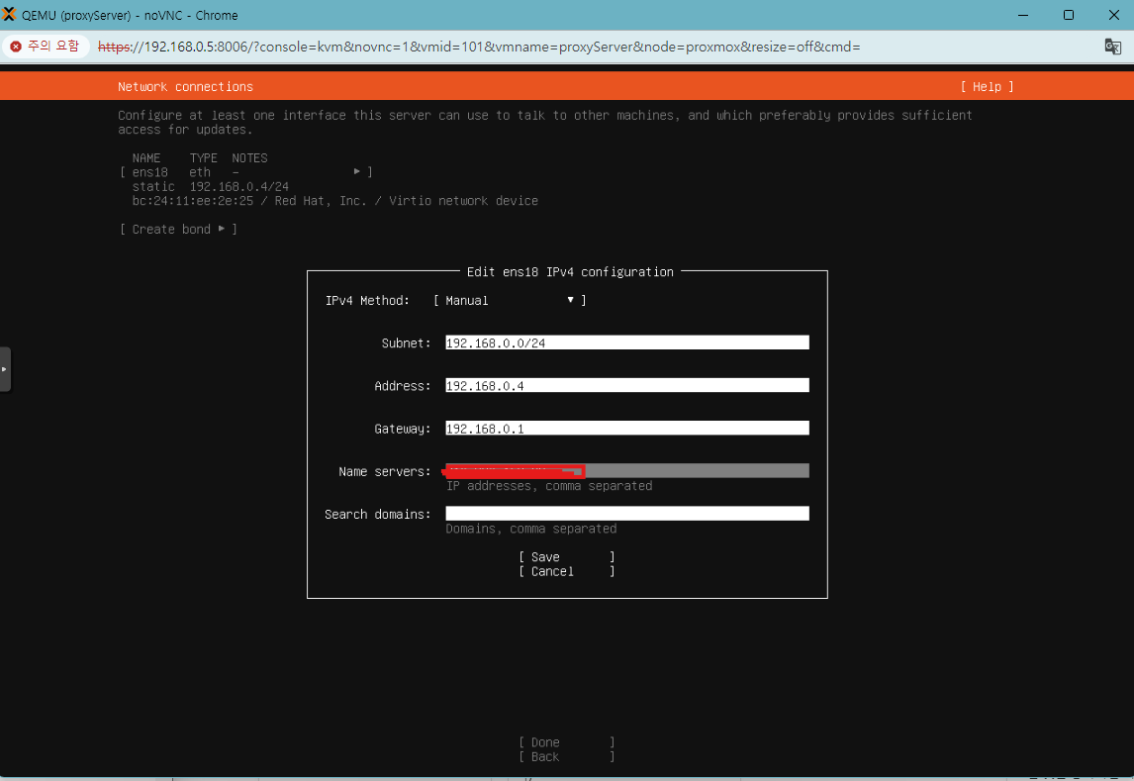This screenshot has height=781, width=1134.
Task: Click the Edit ens18 IPv4 configuration title
Action: [x=570, y=272]
